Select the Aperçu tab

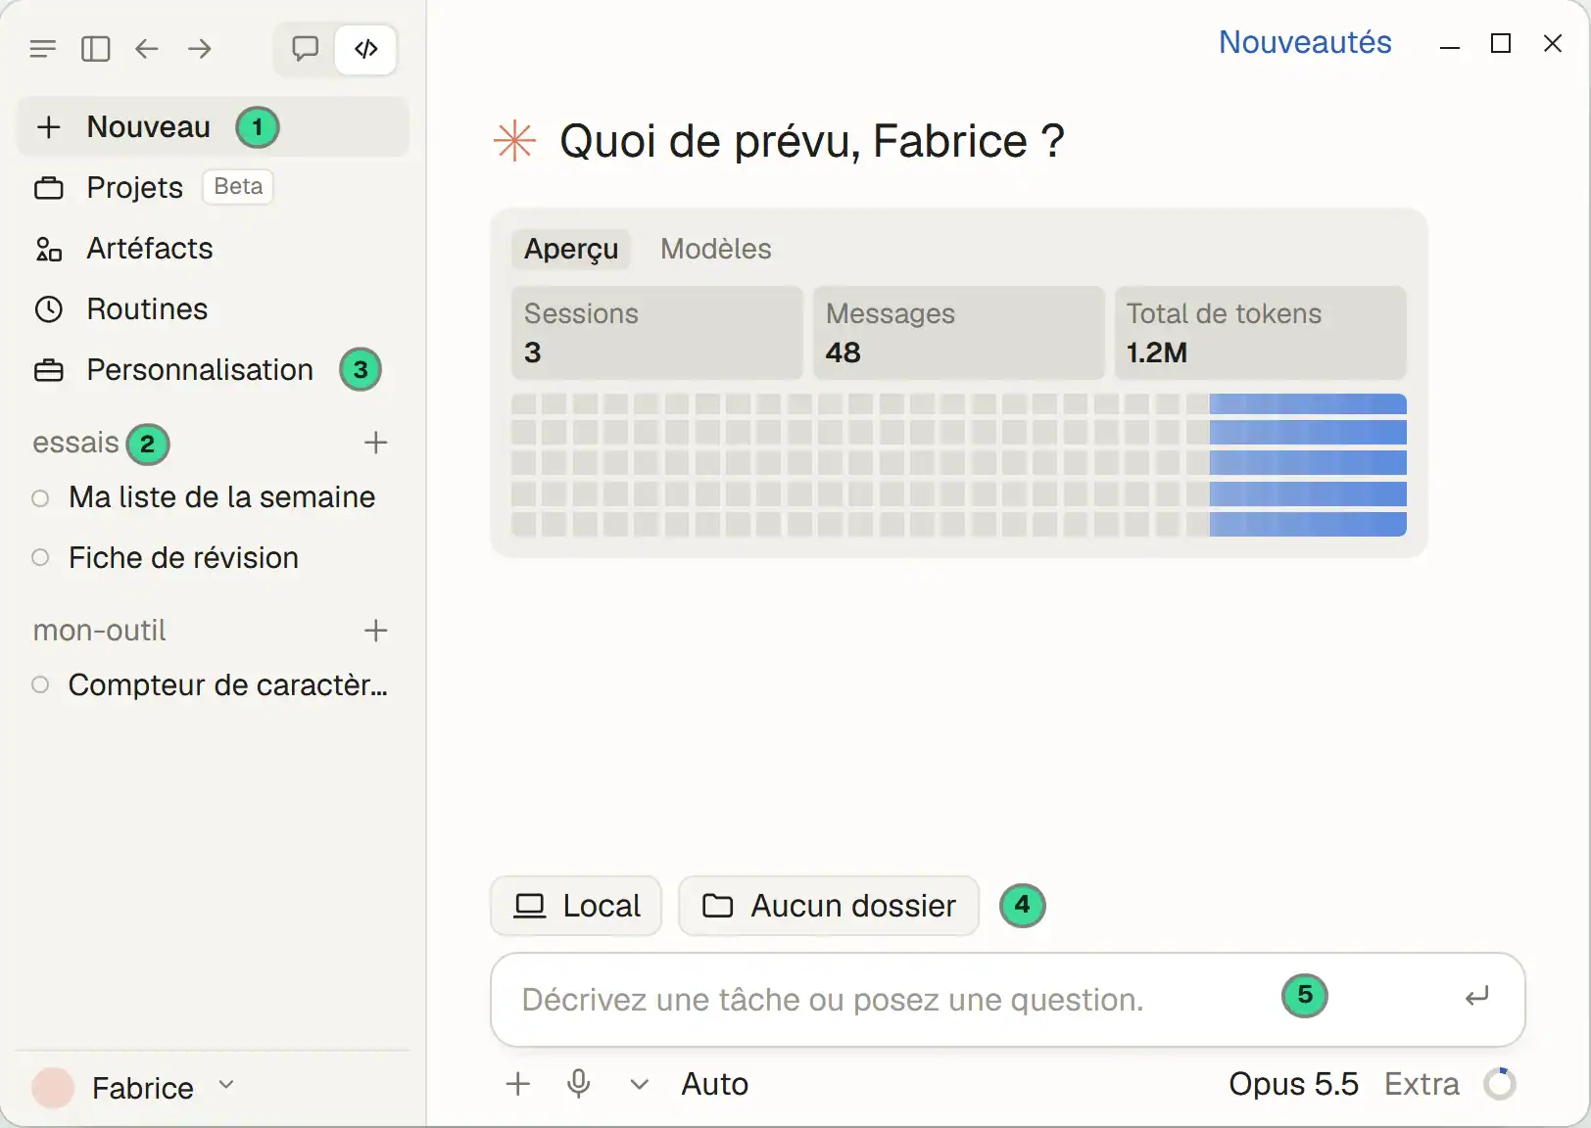pos(571,249)
